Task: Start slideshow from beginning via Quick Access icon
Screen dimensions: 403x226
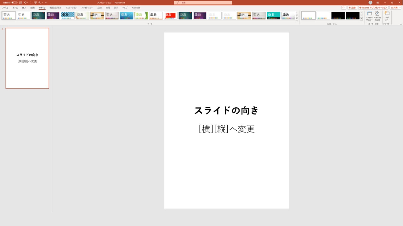Action: (x=35, y=3)
